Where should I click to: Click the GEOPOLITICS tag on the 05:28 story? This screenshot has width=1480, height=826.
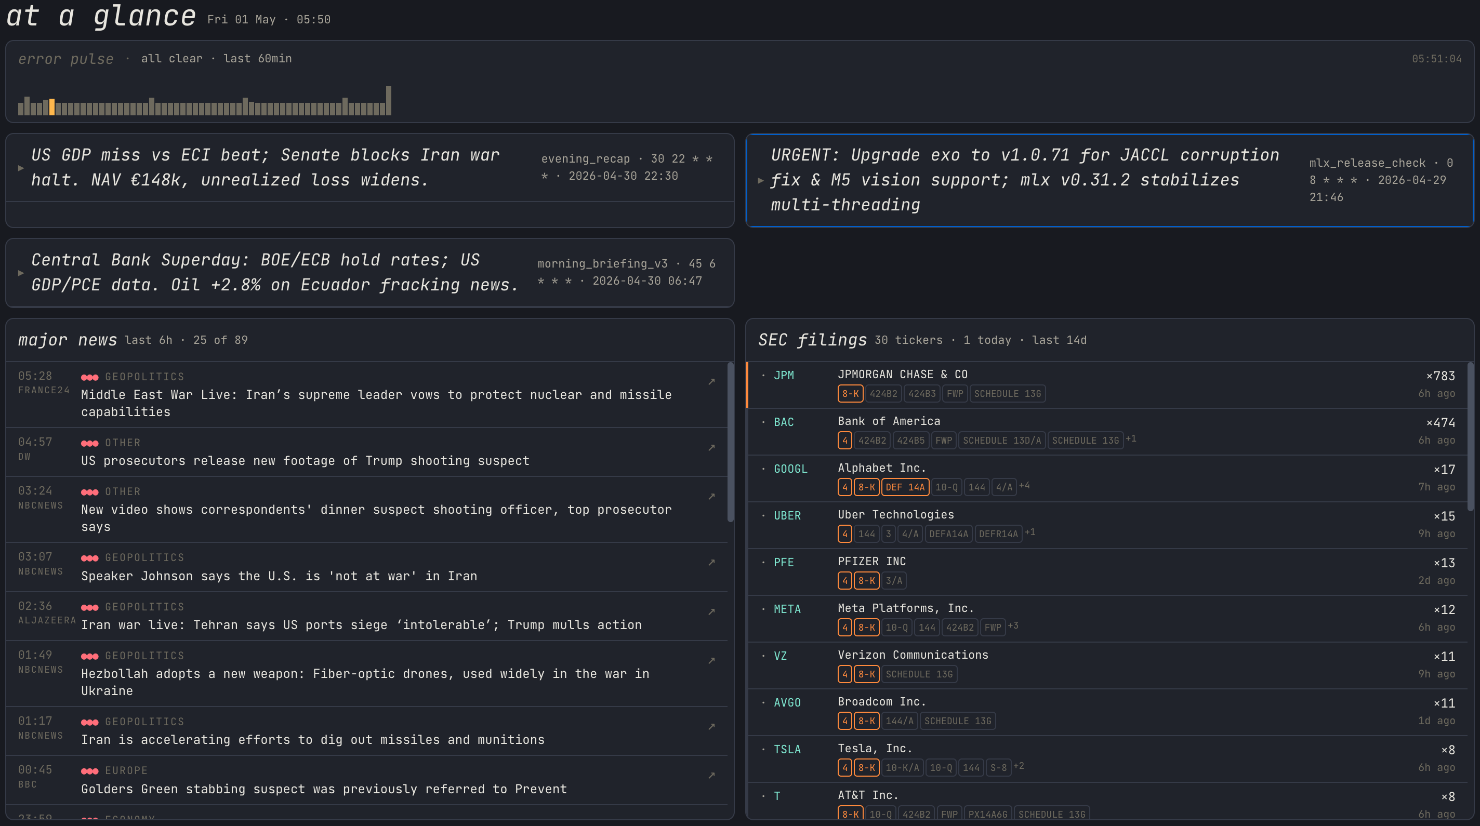pyautogui.click(x=144, y=377)
